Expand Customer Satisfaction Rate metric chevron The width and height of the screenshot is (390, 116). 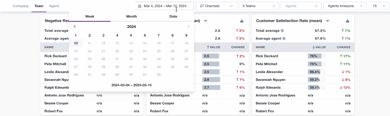[x=327, y=21]
